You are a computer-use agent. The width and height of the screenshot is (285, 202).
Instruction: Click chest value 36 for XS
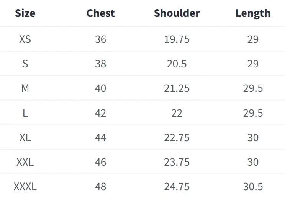[x=100, y=39]
